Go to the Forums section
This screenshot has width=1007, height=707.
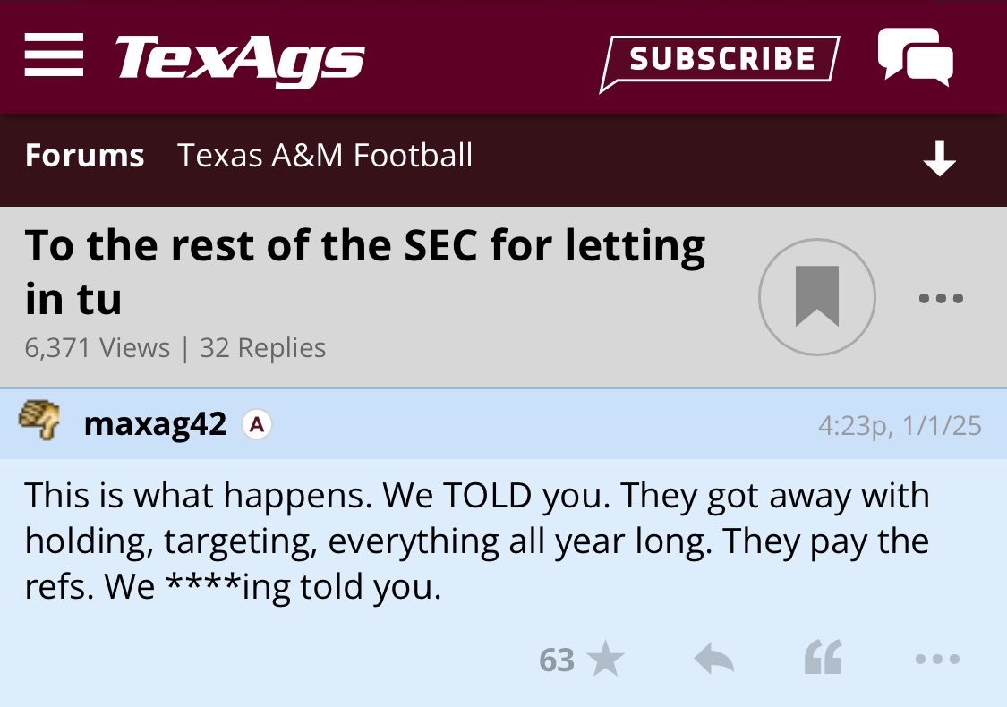84,156
